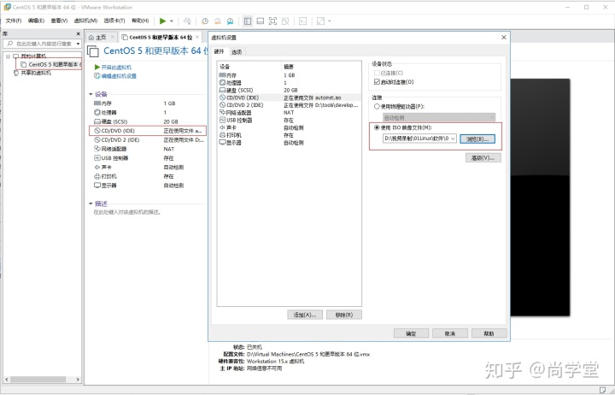Open the 编辑(E) menu

tap(36, 21)
